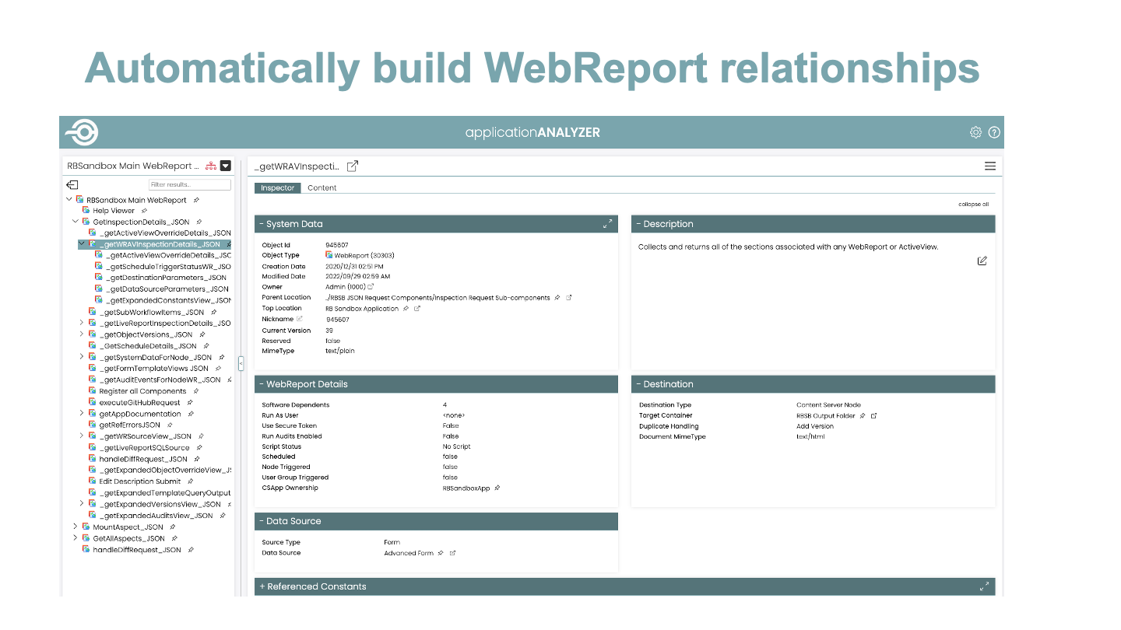Screen dimensions: 1121x630
Task: Pin the Advanced Form data source
Action: pos(441,553)
